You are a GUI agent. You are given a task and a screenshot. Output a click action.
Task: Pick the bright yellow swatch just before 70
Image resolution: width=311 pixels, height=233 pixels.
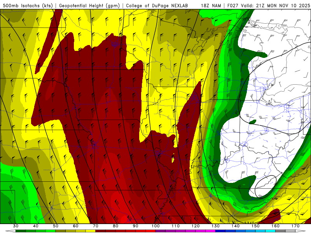91,231
